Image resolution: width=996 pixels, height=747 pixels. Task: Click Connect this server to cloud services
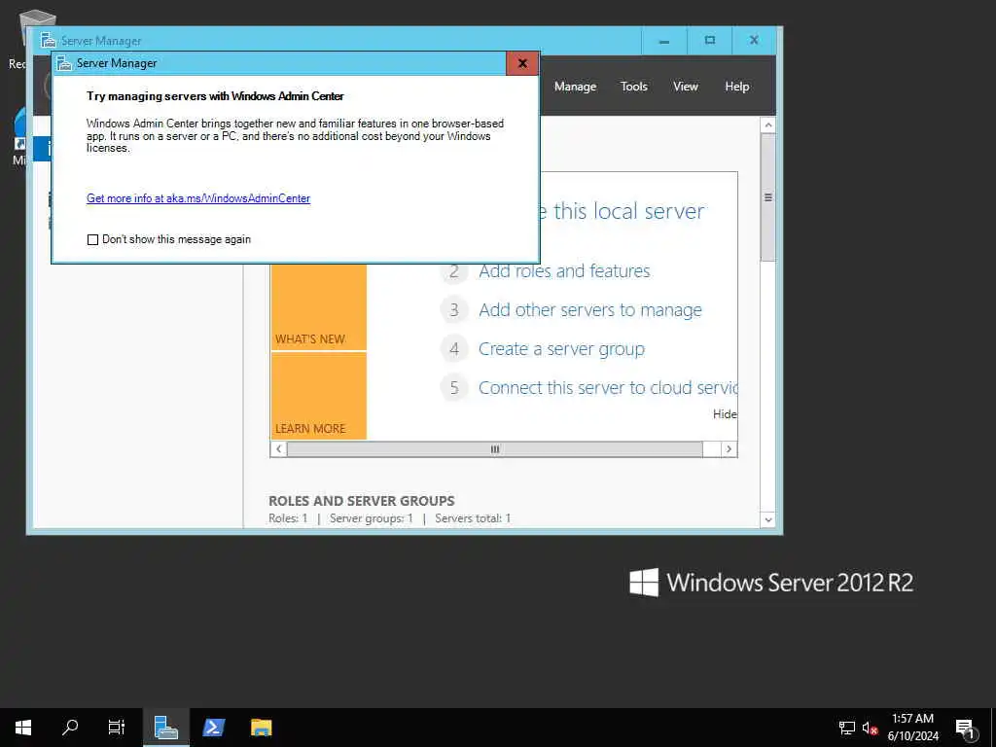[608, 388]
